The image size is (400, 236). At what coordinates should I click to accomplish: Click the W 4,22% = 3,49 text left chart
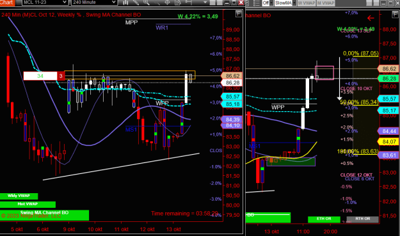pyautogui.click(x=198, y=17)
